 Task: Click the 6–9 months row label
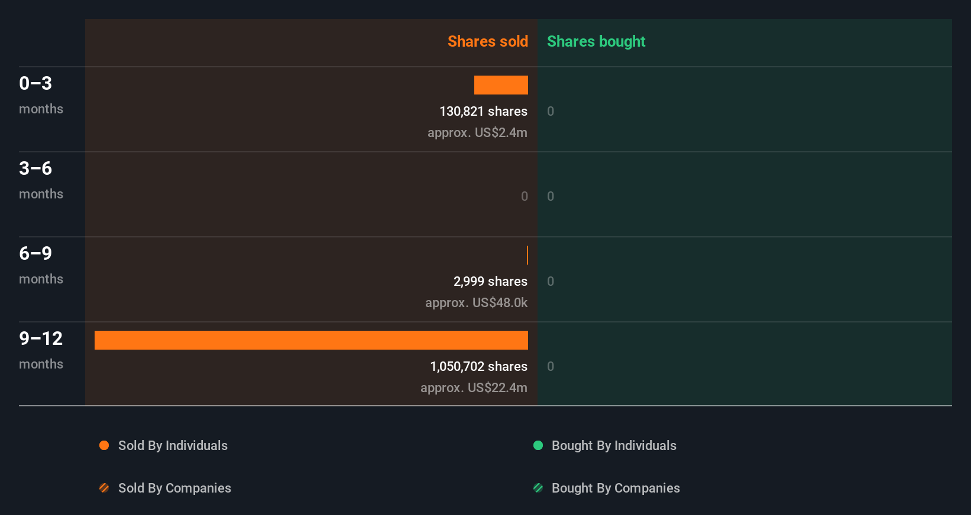click(41, 265)
